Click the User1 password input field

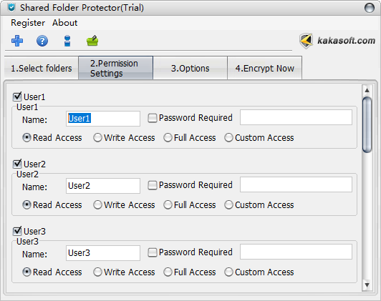point(296,117)
